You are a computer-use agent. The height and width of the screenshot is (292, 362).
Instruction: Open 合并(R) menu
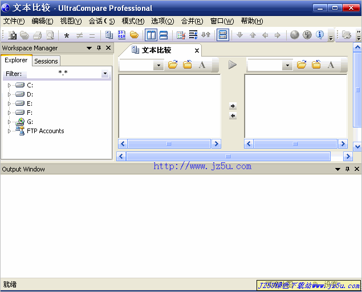[x=192, y=21]
